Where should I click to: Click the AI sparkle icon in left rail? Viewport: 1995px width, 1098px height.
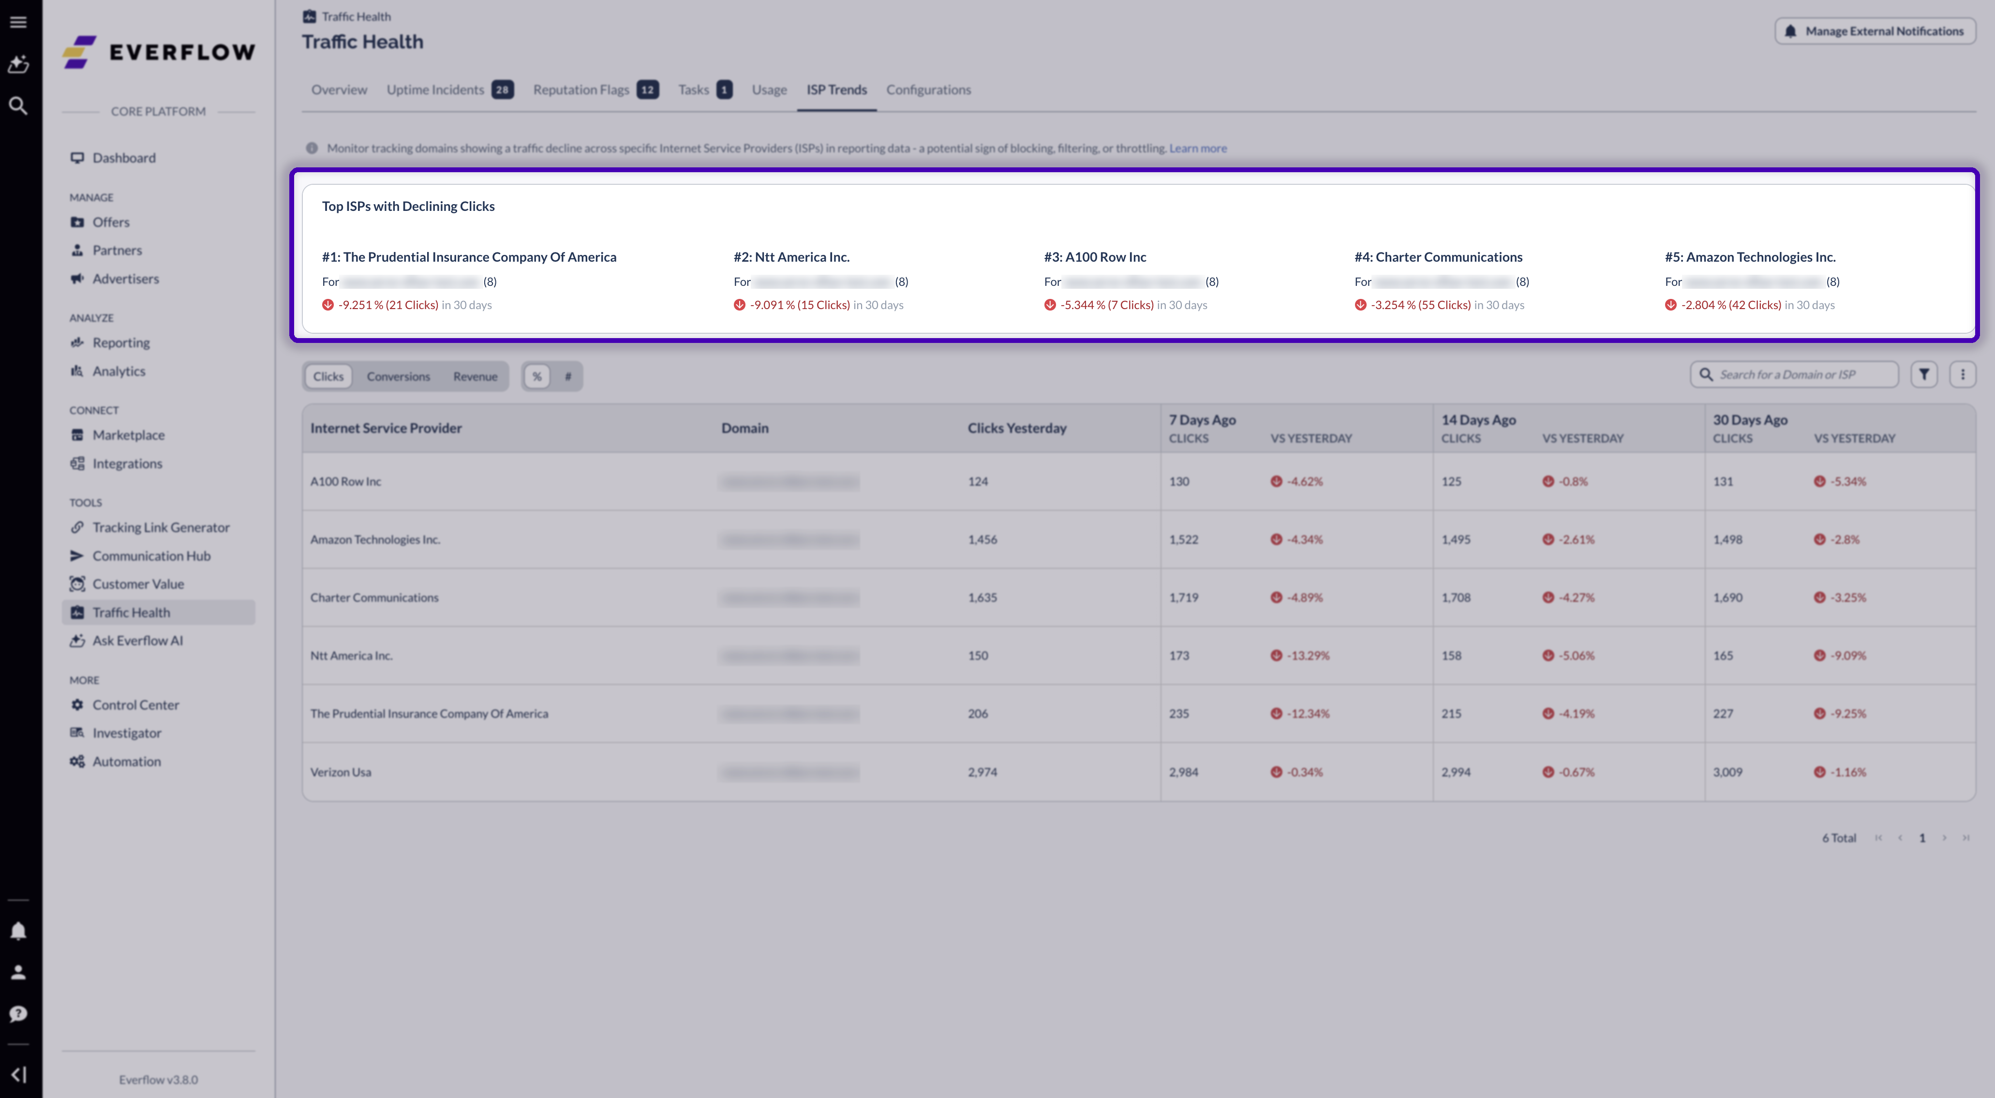[x=18, y=63]
